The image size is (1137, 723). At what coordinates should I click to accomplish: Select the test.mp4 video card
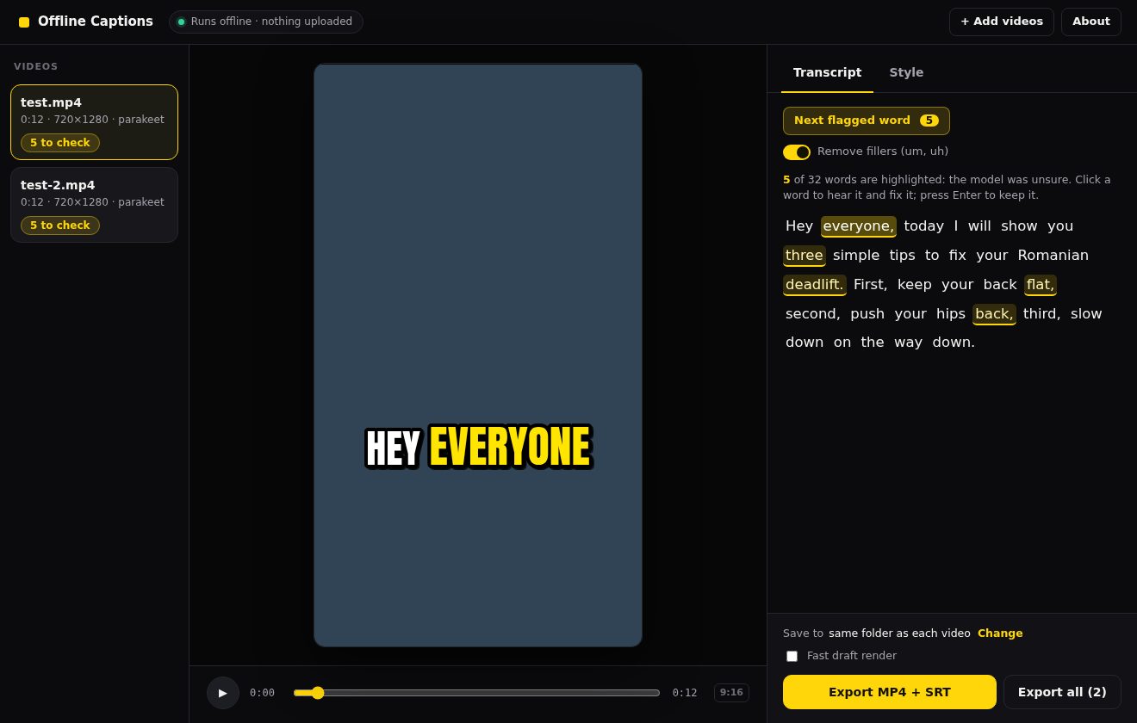[95, 122]
